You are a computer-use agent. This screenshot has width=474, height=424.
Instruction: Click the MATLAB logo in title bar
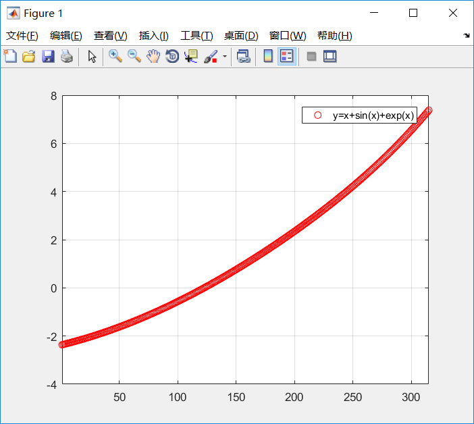[14, 14]
